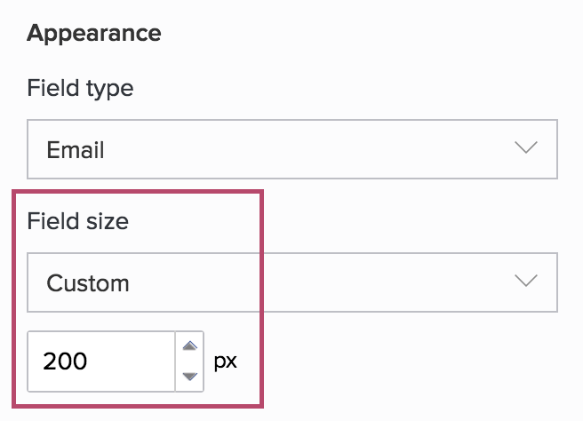The width and height of the screenshot is (583, 421).
Task: Select the Email value text
Action: pos(76,150)
